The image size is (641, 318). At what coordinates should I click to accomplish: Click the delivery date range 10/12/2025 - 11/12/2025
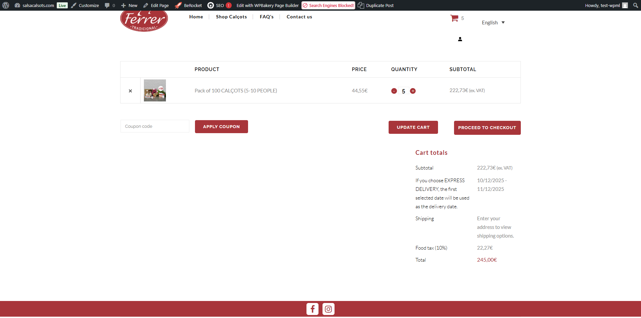click(492, 185)
